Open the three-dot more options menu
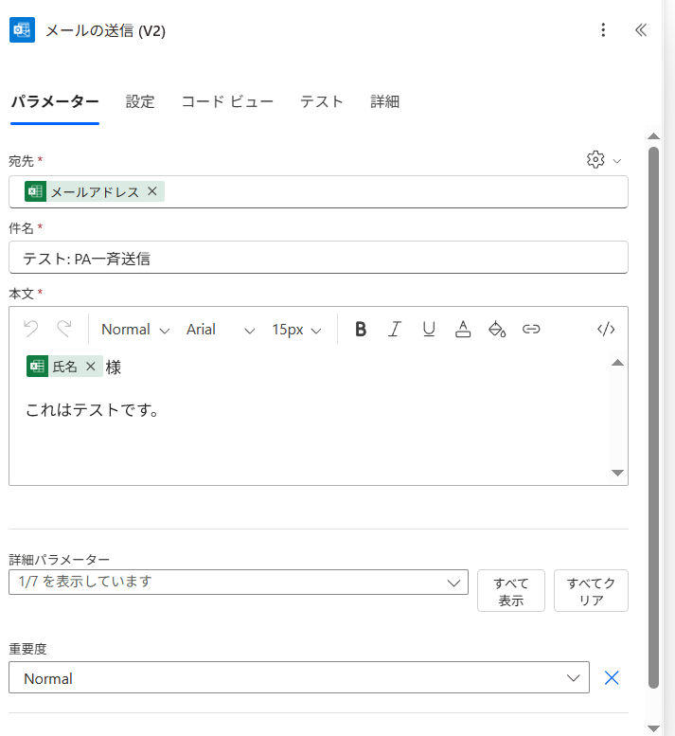675x736 pixels. click(x=603, y=30)
